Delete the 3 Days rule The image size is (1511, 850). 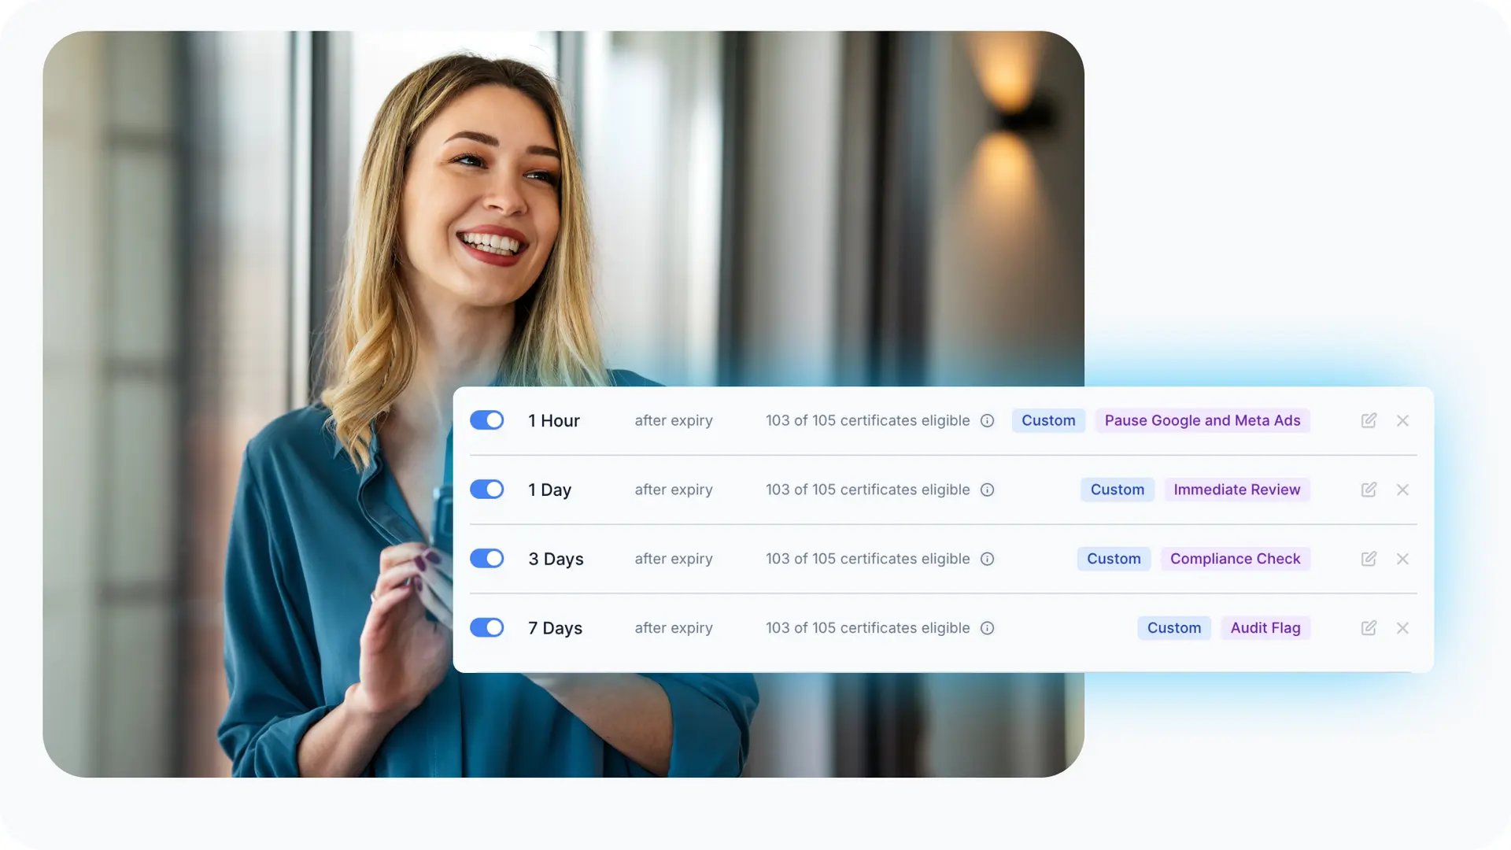1402,559
